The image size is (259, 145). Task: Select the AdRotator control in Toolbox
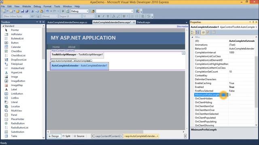pyautogui.click(x=17, y=34)
